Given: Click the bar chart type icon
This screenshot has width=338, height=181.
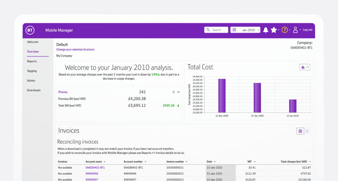Looking at the screenshot, I should [x=303, y=67].
